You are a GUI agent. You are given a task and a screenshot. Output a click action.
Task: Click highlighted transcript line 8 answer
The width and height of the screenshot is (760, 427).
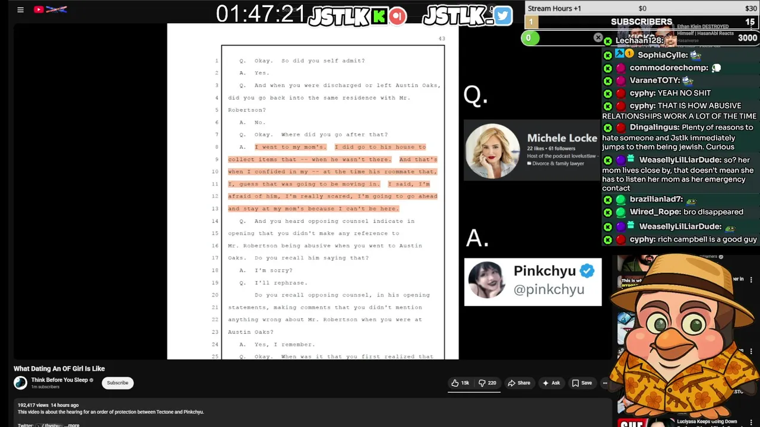(x=340, y=147)
